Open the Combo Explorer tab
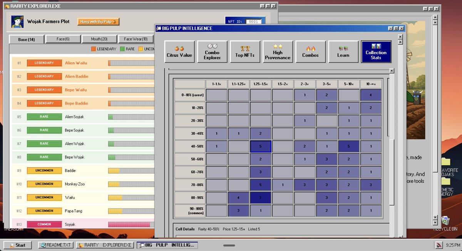The image size is (462, 251). click(x=212, y=52)
